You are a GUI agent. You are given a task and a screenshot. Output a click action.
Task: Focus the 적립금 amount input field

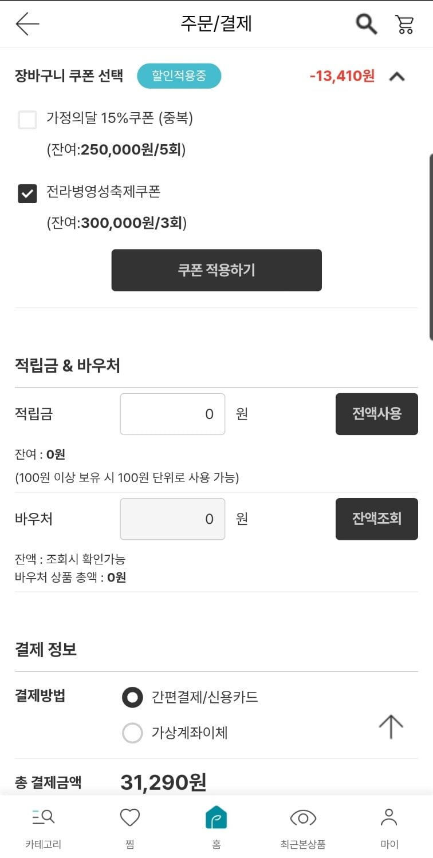click(172, 414)
